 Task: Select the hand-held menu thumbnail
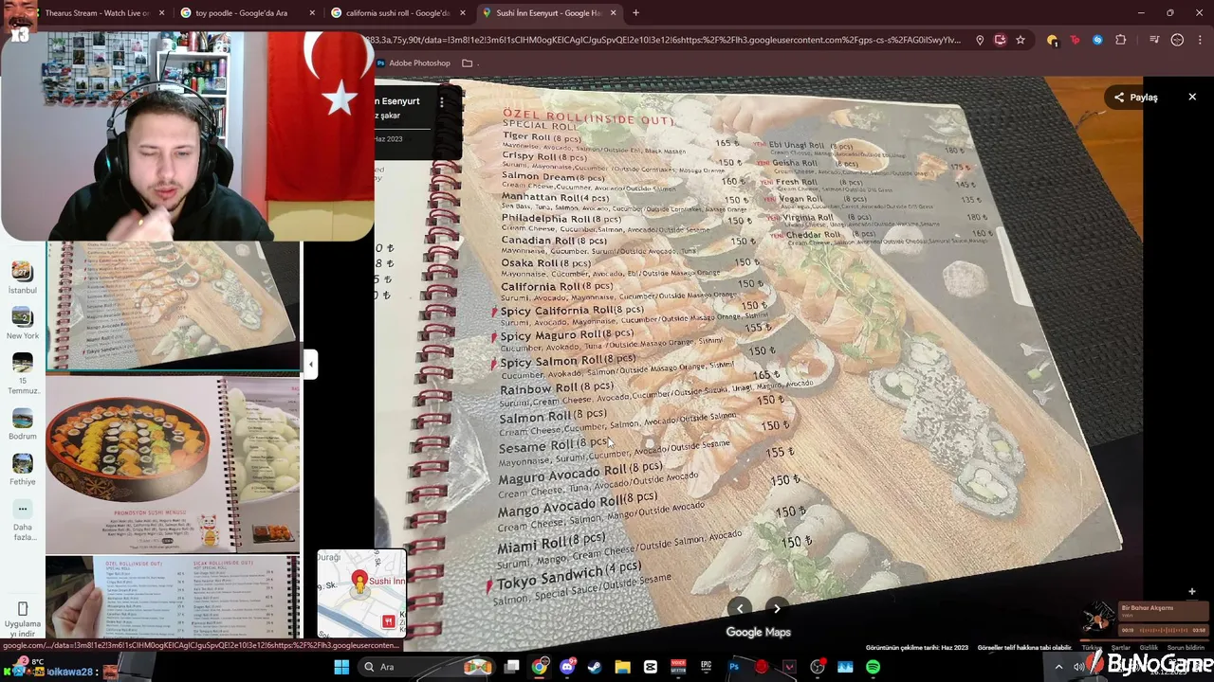tap(174, 598)
